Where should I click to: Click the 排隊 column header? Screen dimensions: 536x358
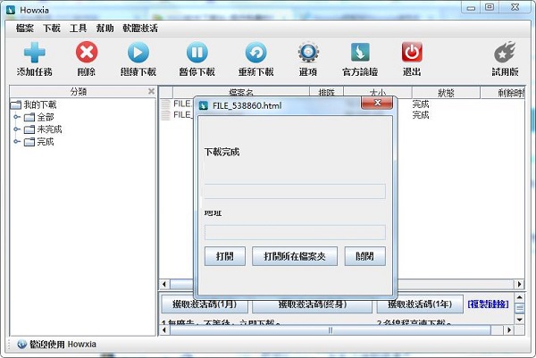coord(326,93)
